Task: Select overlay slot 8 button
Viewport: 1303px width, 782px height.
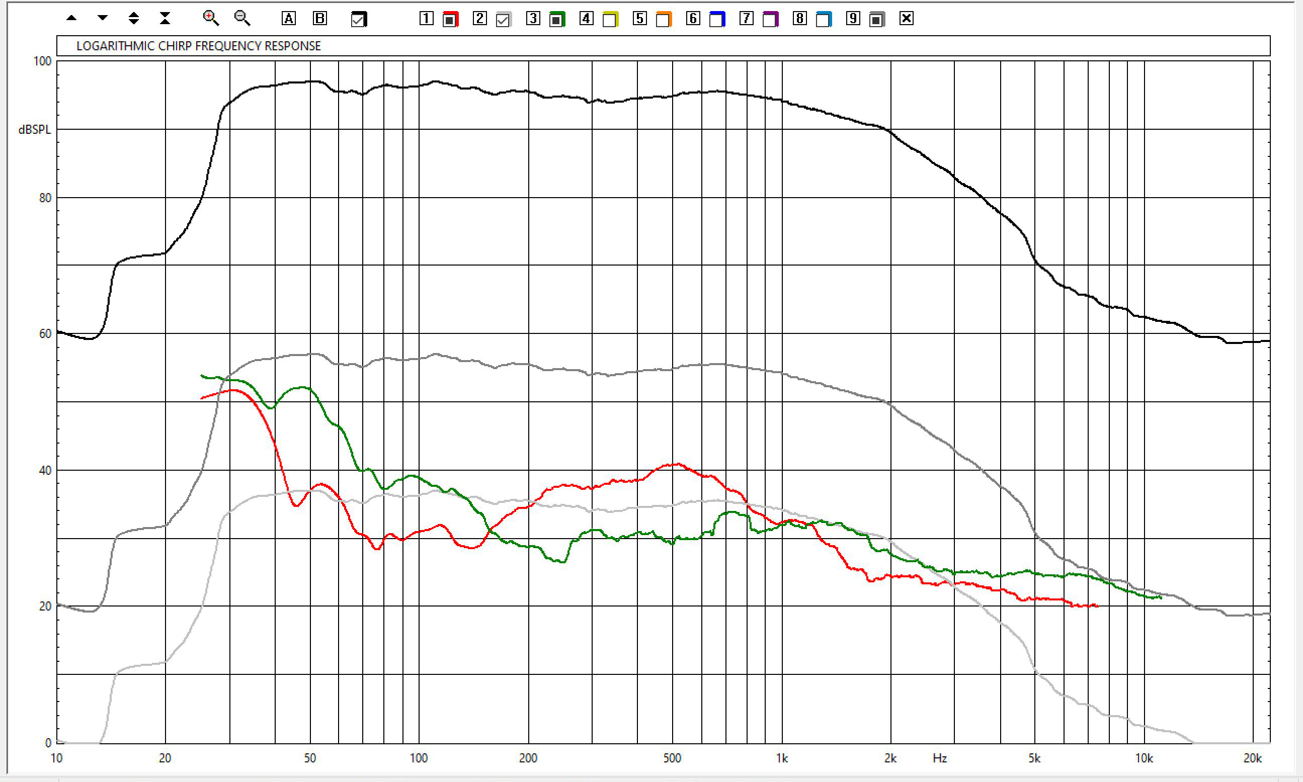Action: pyautogui.click(x=799, y=19)
